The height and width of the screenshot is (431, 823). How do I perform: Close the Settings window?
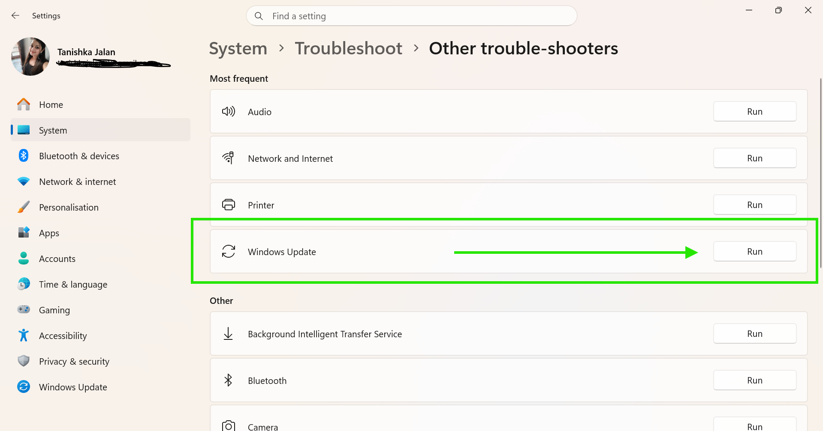tap(808, 10)
